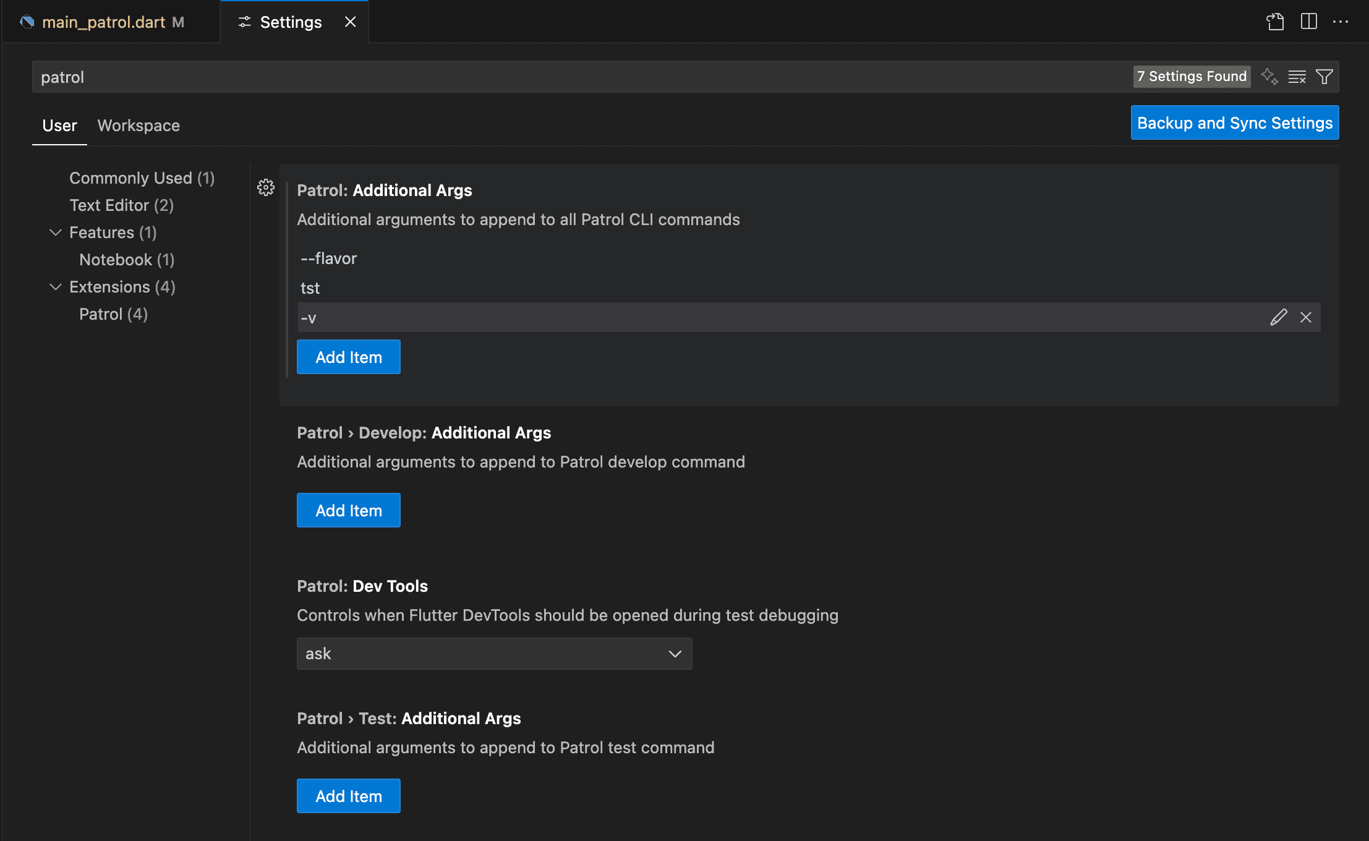
Task: Open Settings JSON via the file icon
Action: click(1275, 22)
